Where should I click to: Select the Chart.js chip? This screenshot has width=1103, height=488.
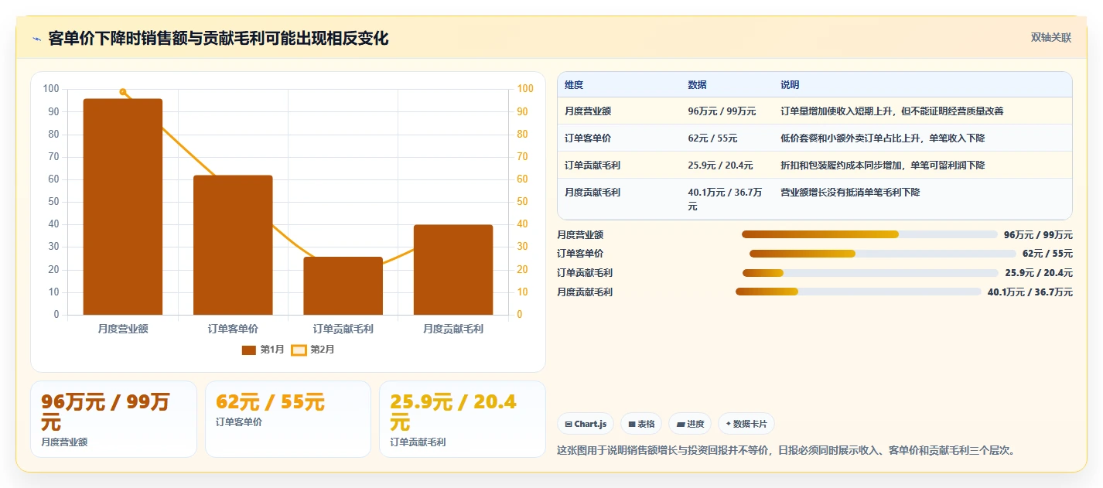pos(586,424)
